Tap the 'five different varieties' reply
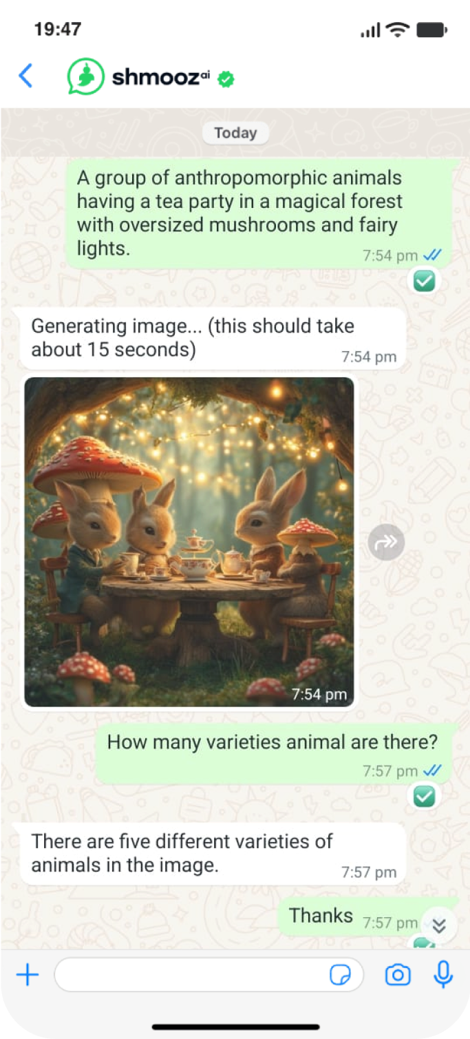 coord(213,854)
